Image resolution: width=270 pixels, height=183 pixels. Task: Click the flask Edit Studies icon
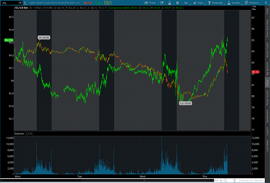point(169,3)
